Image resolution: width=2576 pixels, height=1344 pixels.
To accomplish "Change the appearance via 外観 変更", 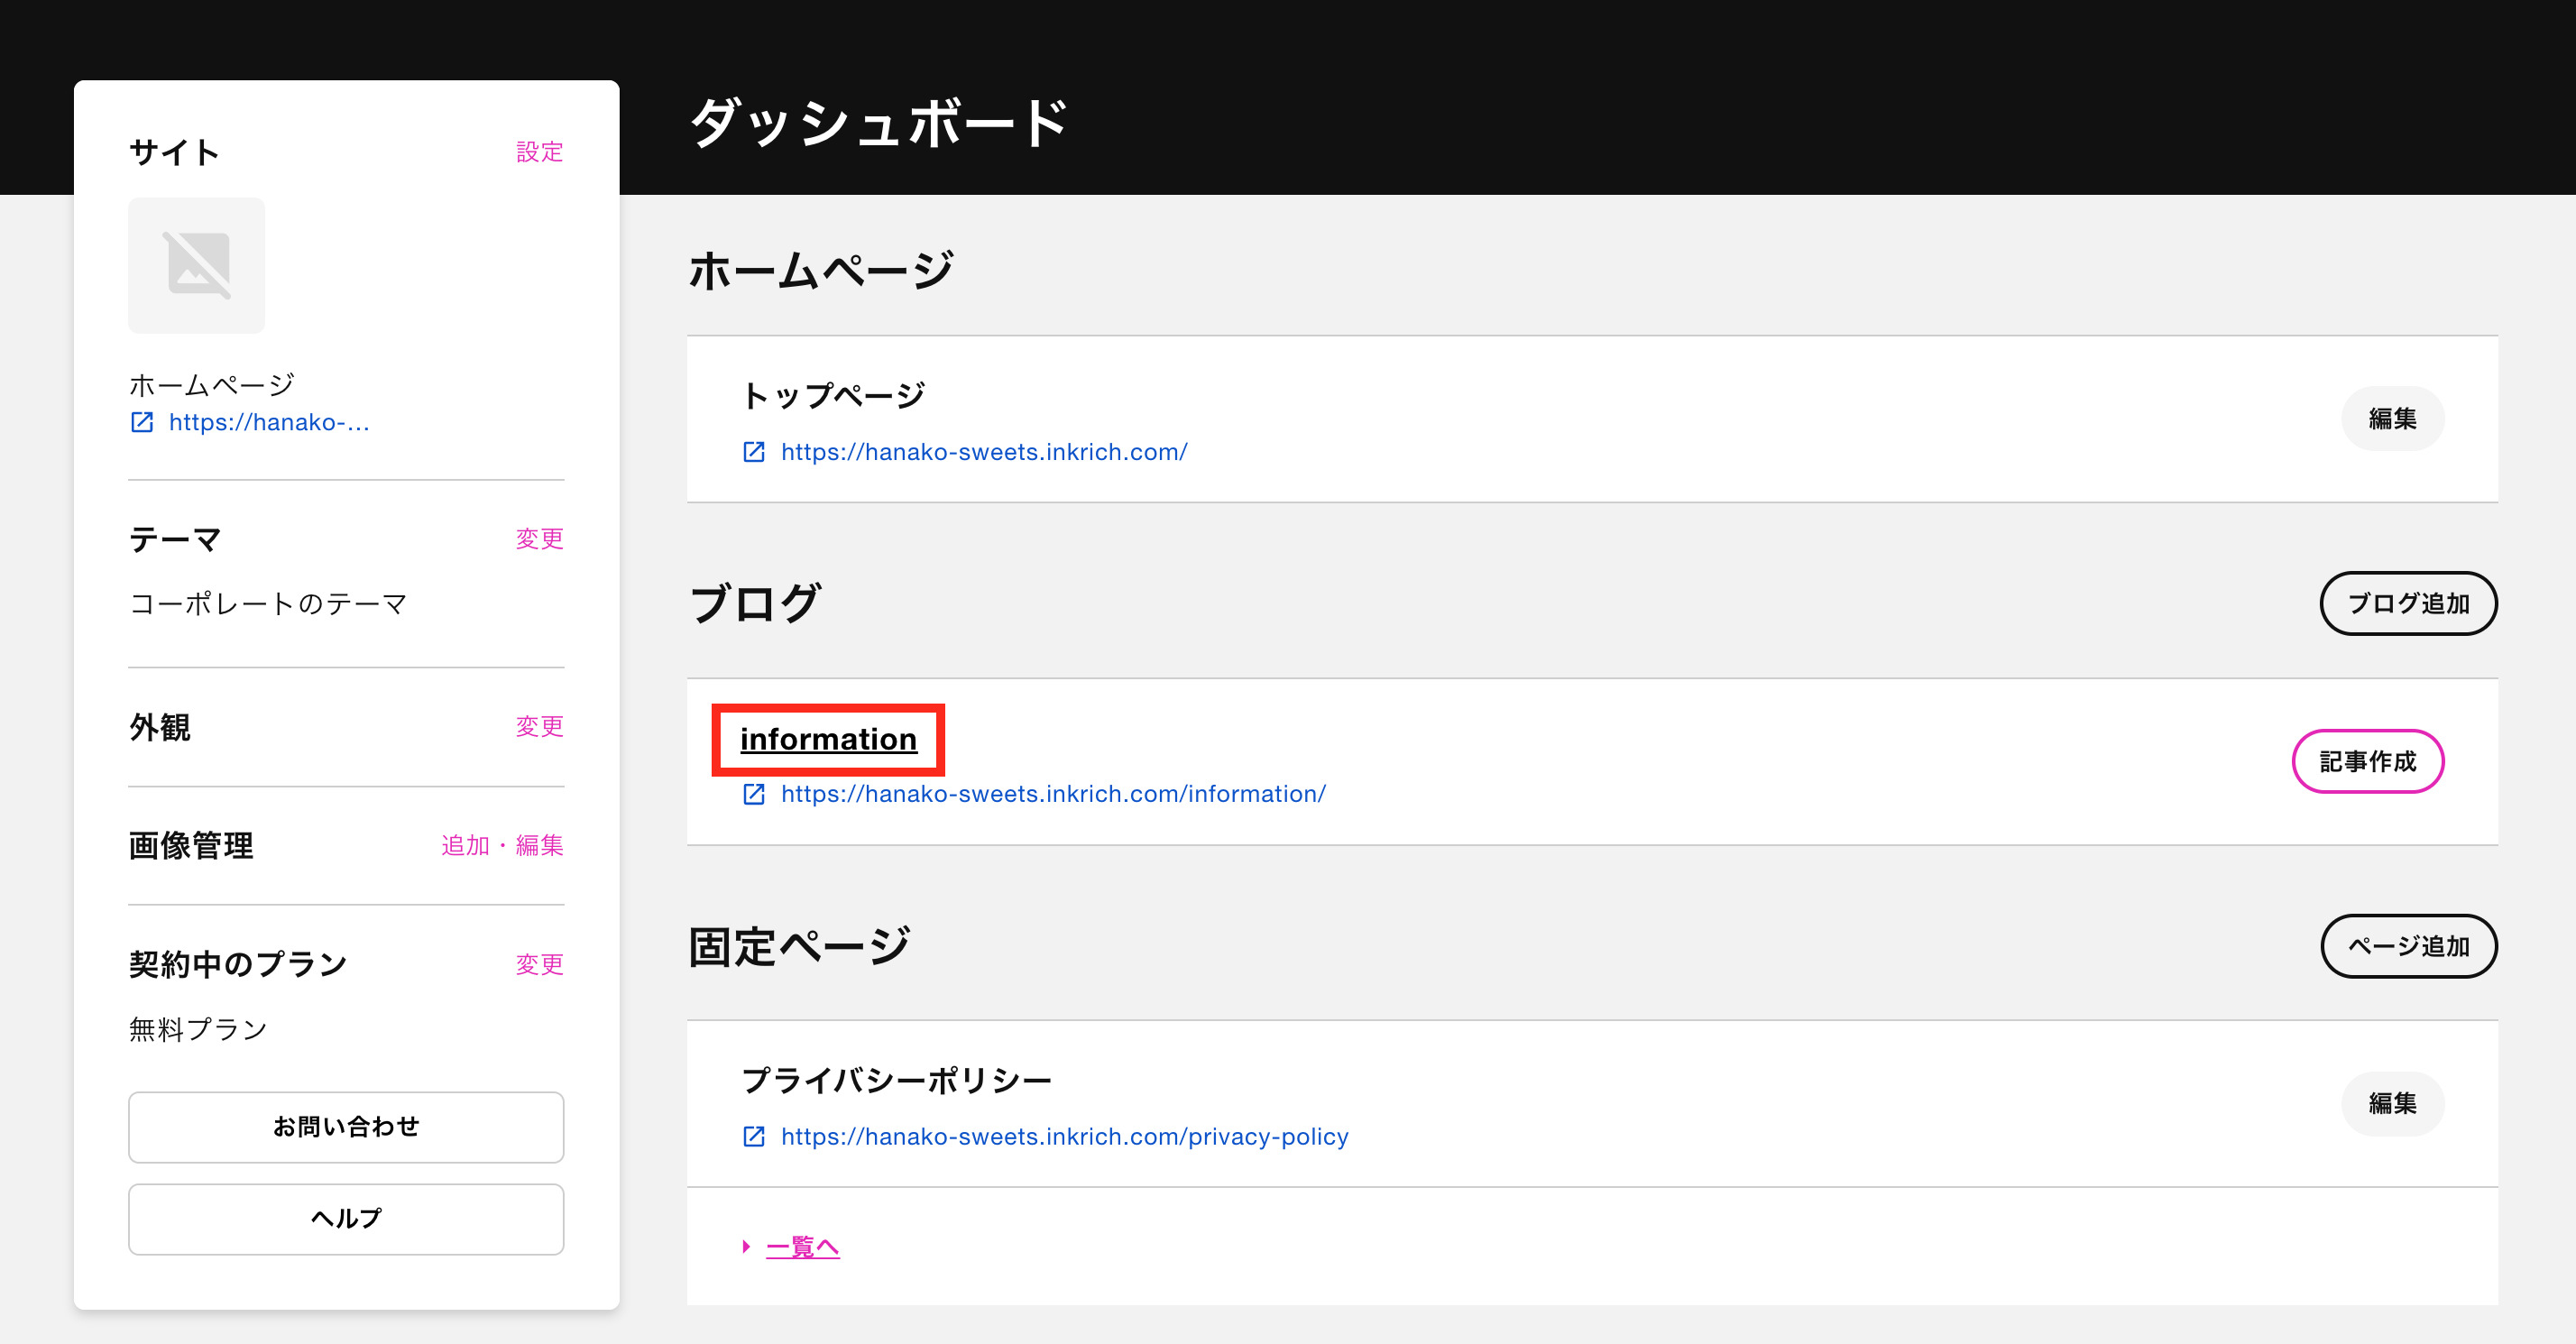I will click(539, 726).
